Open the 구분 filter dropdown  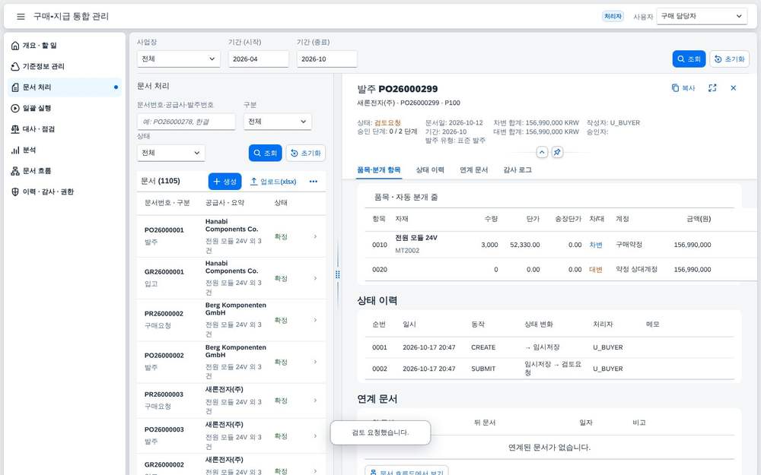tap(278, 122)
